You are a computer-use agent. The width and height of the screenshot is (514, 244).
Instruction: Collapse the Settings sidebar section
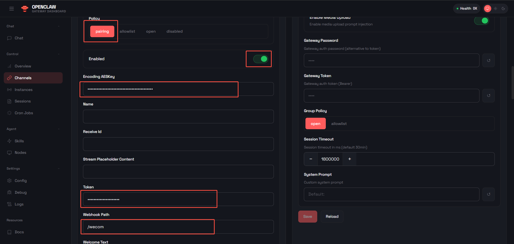(x=59, y=169)
